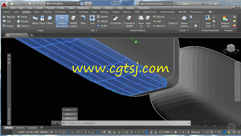The image size is (241, 136).
Task: Click the Trim surface tool
Action: (x=92, y=20)
